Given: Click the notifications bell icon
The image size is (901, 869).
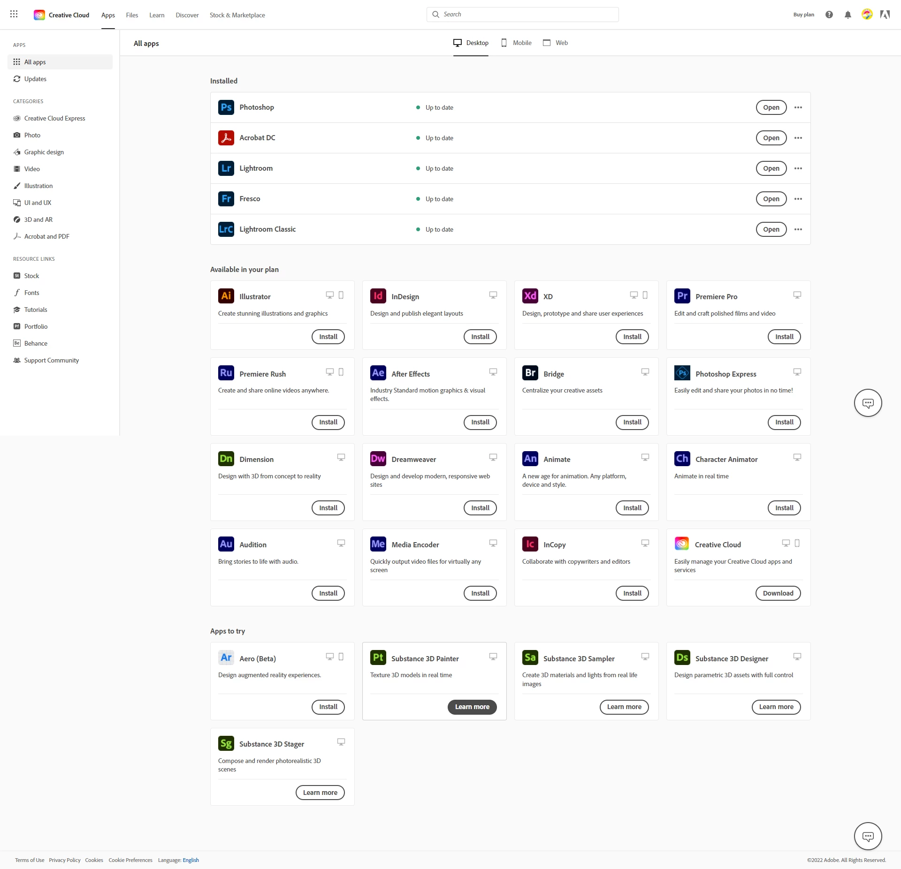Looking at the screenshot, I should coord(848,15).
